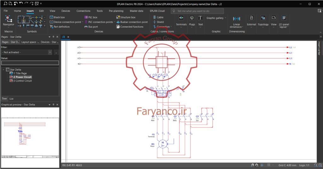This screenshot has width=323, height=169.
Task: Click the Grid C: 4.00 mm status text
Action: [x=287, y=165]
